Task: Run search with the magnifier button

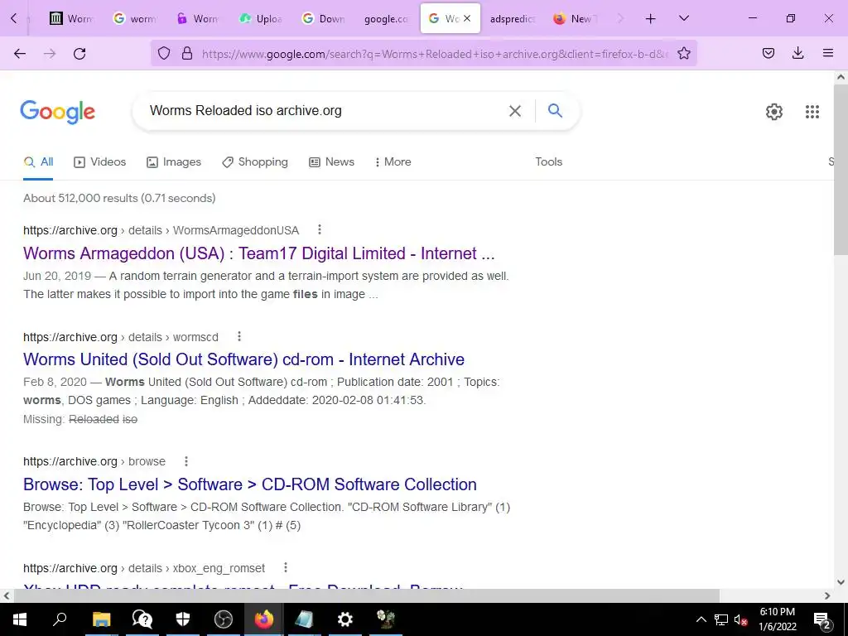Action: click(555, 110)
